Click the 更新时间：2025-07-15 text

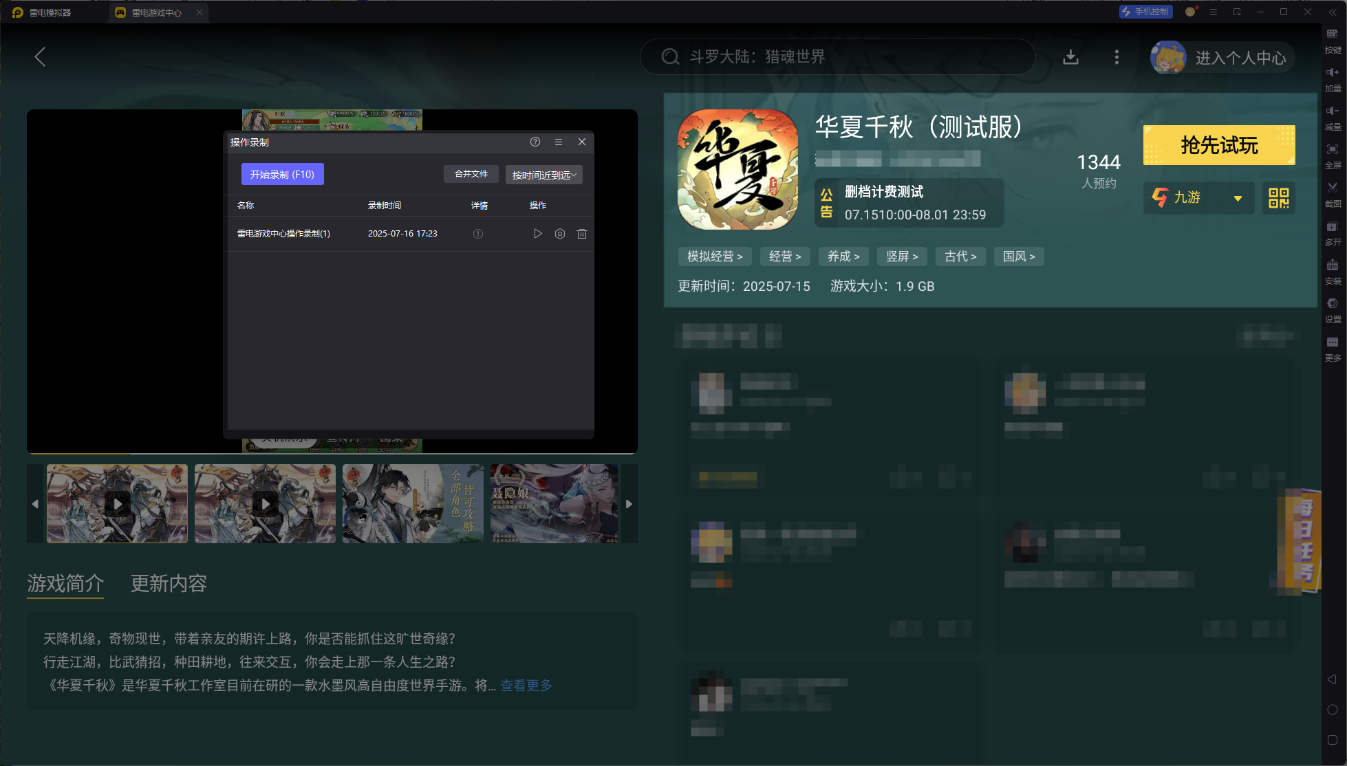click(x=744, y=286)
